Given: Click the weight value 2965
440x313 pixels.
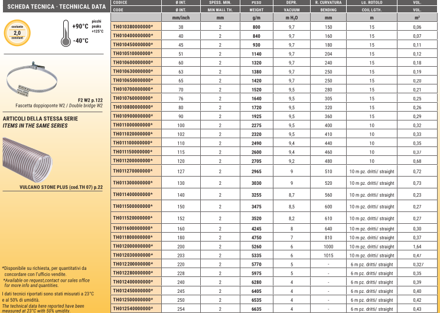Looking at the screenshot, I should point(256,171).
